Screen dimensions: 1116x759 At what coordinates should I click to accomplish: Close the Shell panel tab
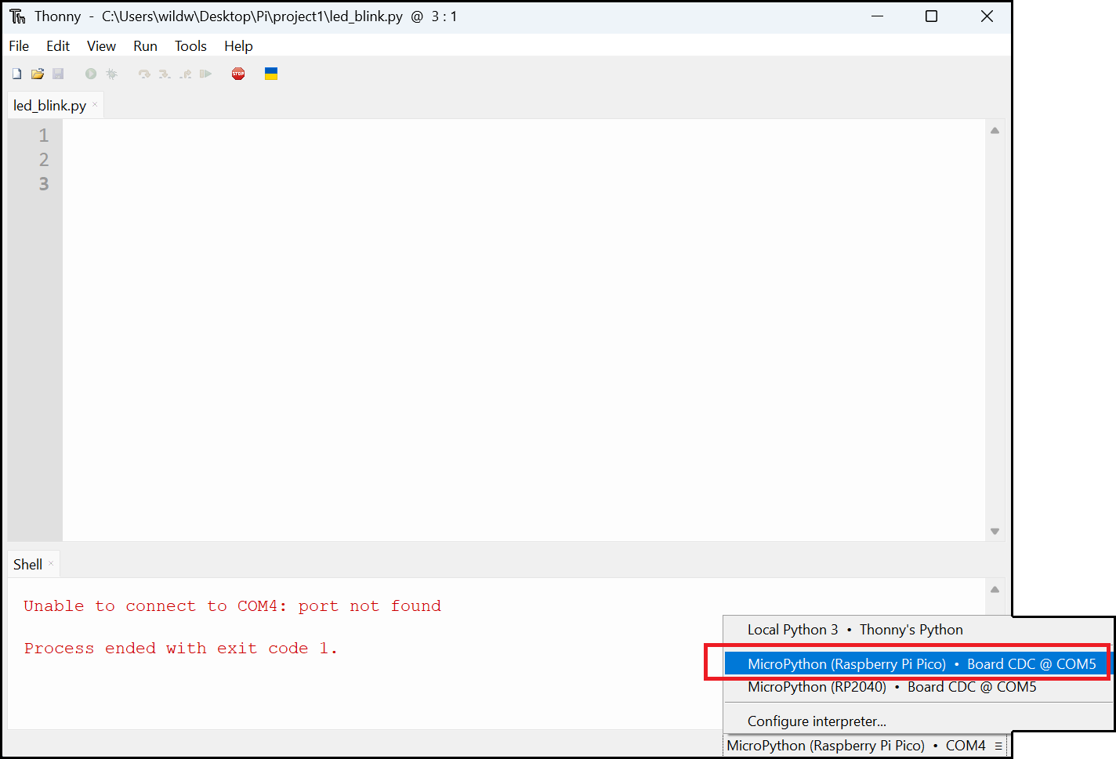(51, 563)
